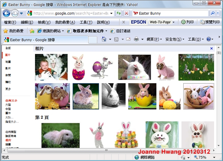Click the read mail envelope icon
Viewport: 223px width, 161px height.
[x=128, y=39]
